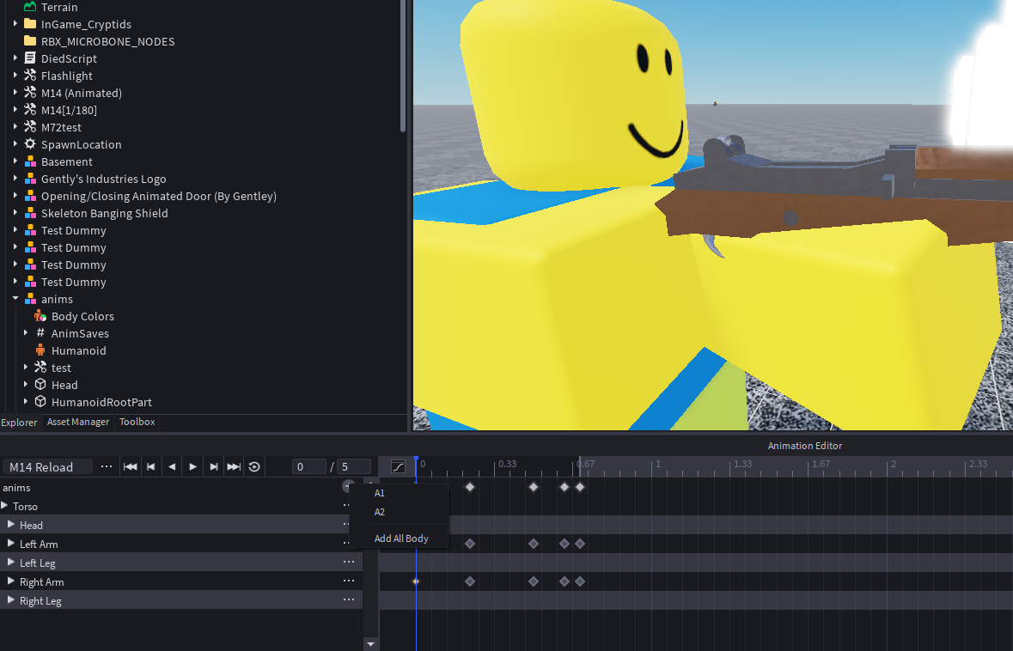The width and height of the screenshot is (1013, 651).
Task: Open the M14 Reload animation name dropdown
Action: pos(48,467)
